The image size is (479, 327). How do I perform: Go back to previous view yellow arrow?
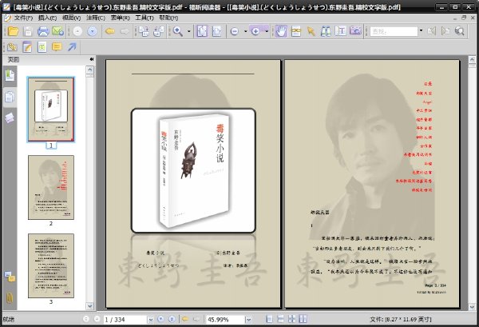[110, 31]
